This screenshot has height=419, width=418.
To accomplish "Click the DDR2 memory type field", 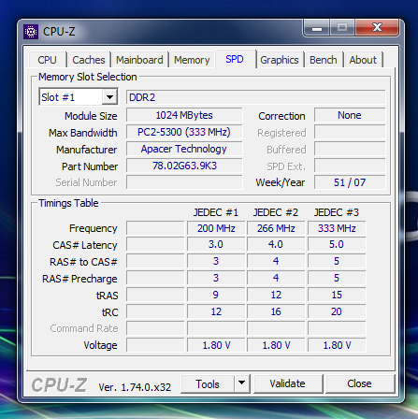I will (255, 97).
